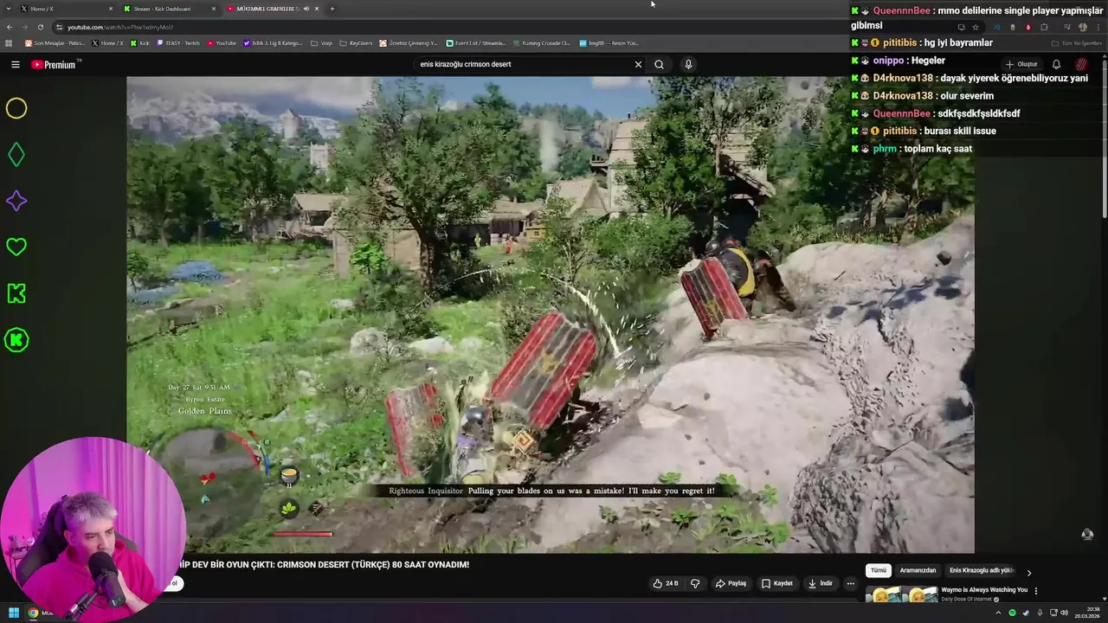Viewport: 1108px width, 623px height.
Task: Select the Aramanızdan filter chip
Action: click(x=918, y=570)
